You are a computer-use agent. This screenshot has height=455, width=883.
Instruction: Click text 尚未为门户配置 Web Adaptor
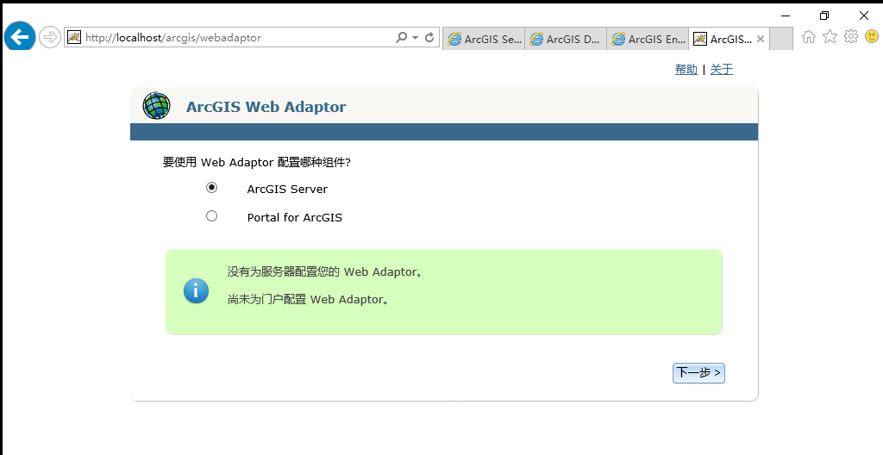[308, 300]
